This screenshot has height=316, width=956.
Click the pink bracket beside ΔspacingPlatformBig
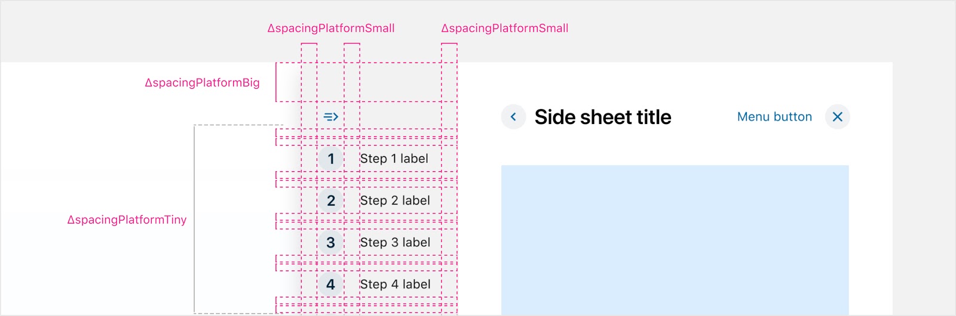click(x=276, y=82)
